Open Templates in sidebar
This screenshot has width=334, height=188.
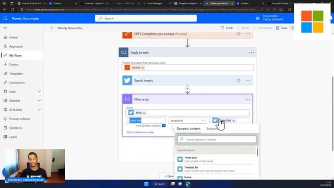tap(16, 74)
